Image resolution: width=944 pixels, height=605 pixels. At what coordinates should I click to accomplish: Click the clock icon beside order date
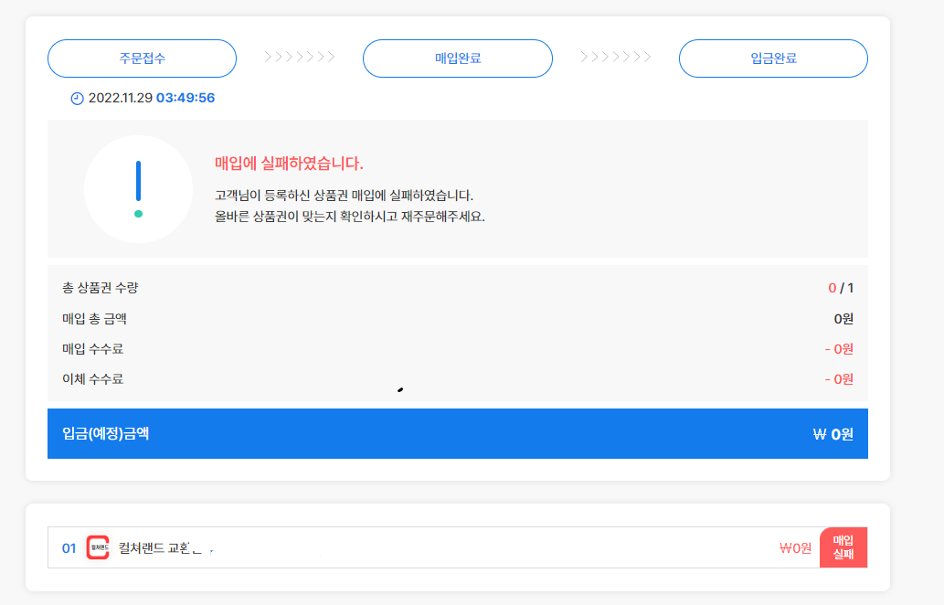pos(77,98)
